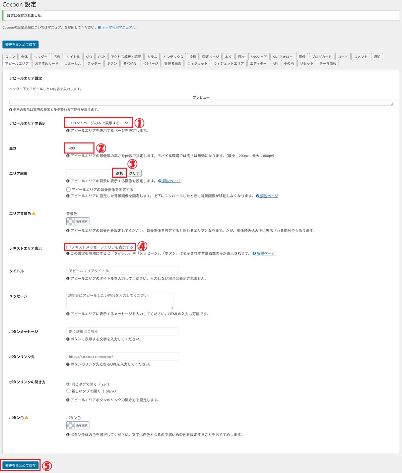The image size is (402, 473).
Task: Open the theme manual link
Action: click(x=119, y=27)
